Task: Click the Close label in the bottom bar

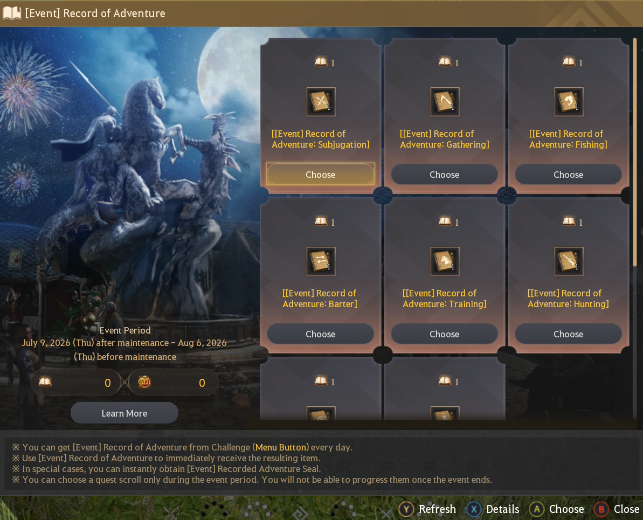Action: coord(626,509)
